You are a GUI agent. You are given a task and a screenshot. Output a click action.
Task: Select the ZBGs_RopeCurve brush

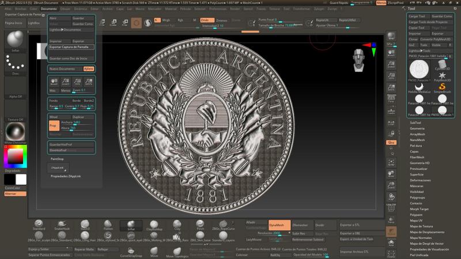pyautogui.click(x=223, y=225)
